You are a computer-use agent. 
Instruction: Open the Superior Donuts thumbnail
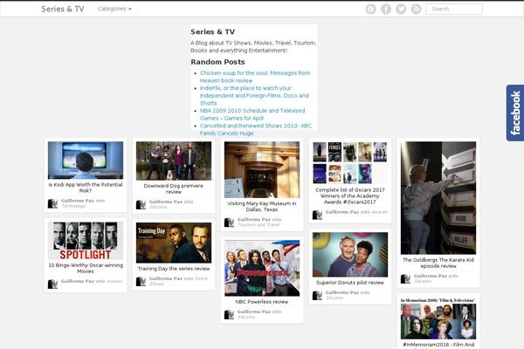click(x=350, y=255)
